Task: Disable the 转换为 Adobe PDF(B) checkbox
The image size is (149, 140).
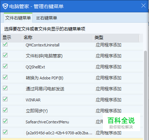Action: click(5, 77)
